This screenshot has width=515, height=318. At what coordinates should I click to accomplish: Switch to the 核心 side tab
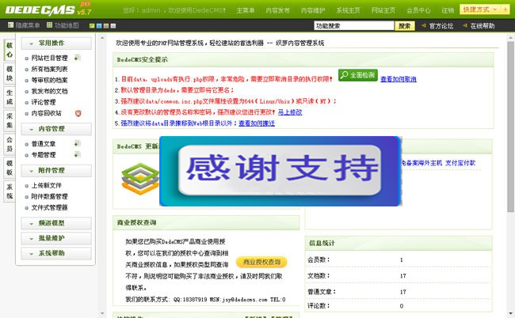[10, 50]
